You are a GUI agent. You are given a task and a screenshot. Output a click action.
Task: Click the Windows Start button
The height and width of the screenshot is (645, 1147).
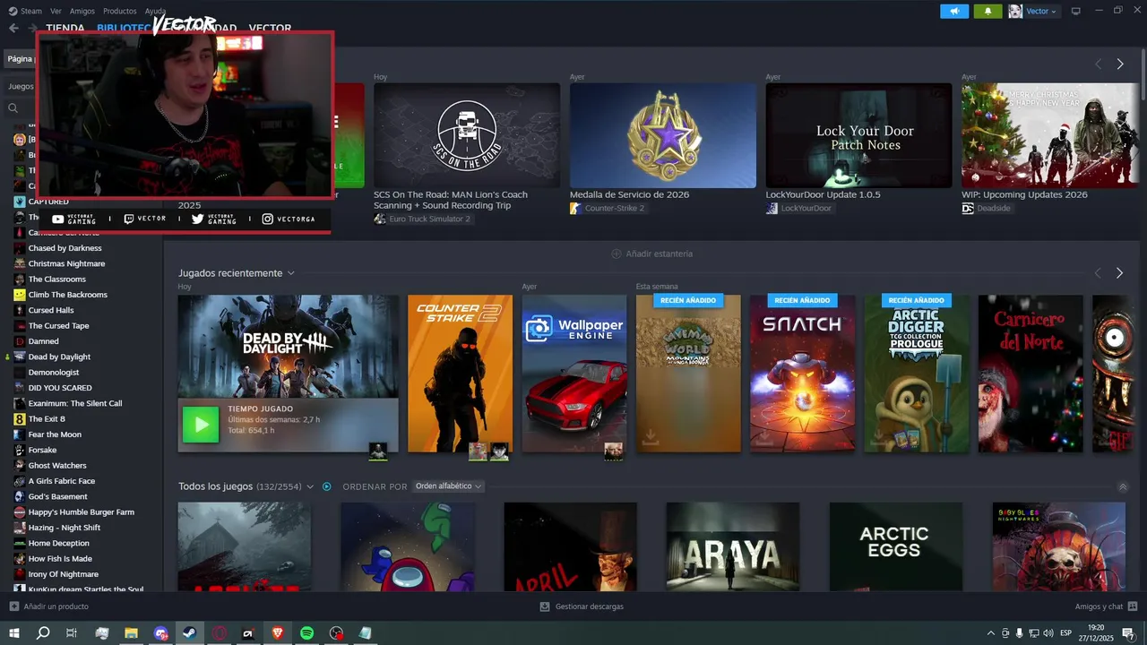pyautogui.click(x=13, y=633)
